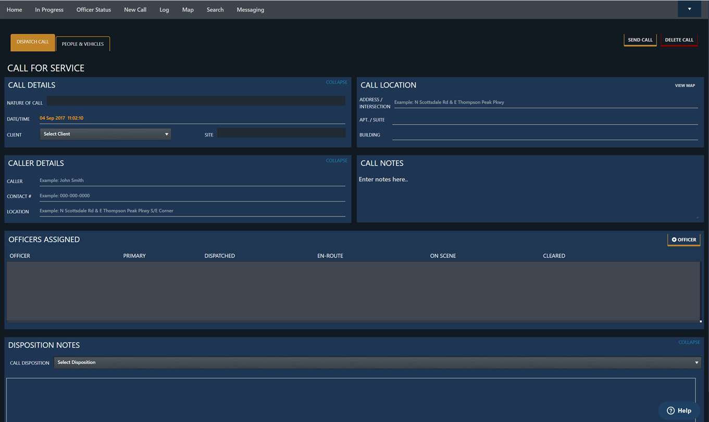Expand the Select Disposition dropdown

(x=377, y=363)
